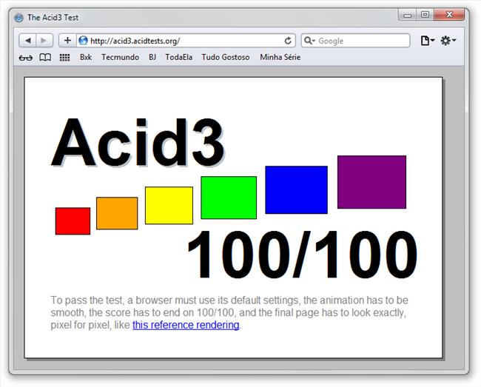Click the green square
481x387 pixels.
point(229,198)
